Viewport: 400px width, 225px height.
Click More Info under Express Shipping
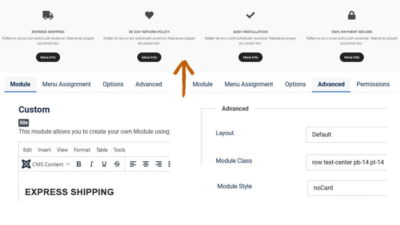coord(48,57)
